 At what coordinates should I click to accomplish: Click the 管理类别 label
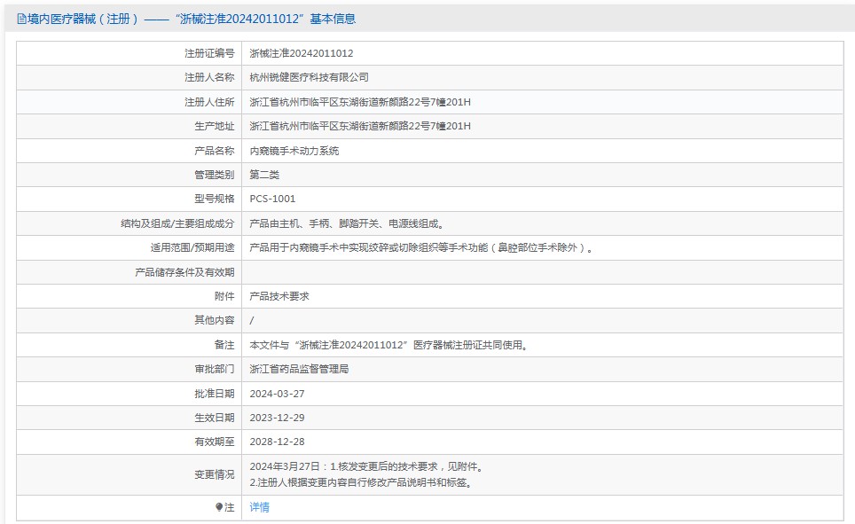coord(215,175)
